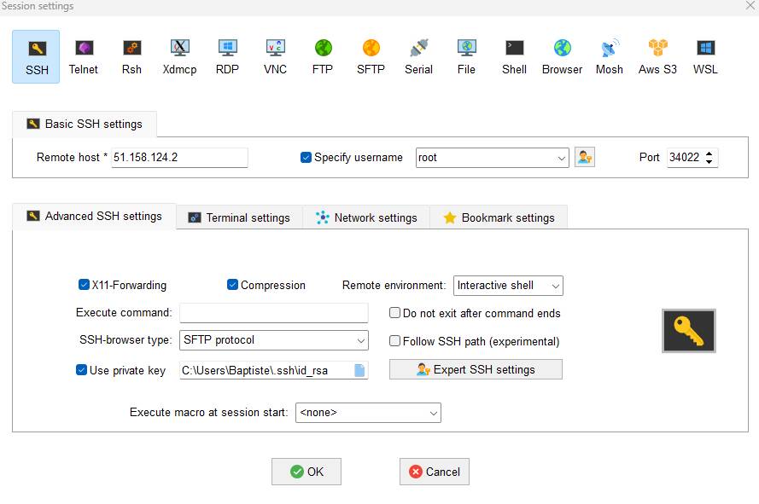Viewport: 759px width, 504px height.
Task: Choose the Aws S3 session type
Action: coord(657,56)
